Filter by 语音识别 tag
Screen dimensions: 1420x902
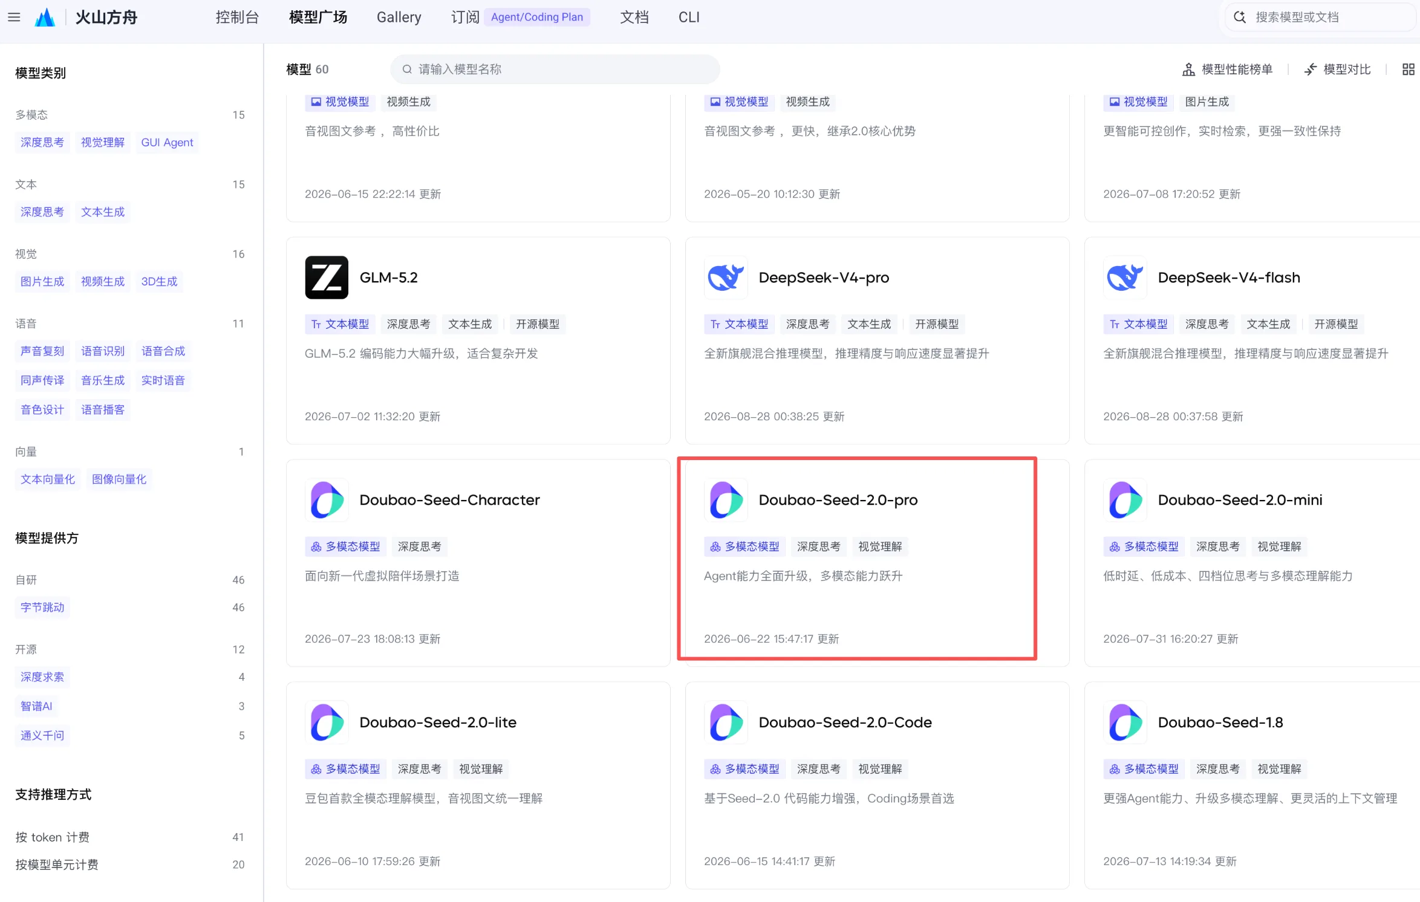[x=103, y=351]
